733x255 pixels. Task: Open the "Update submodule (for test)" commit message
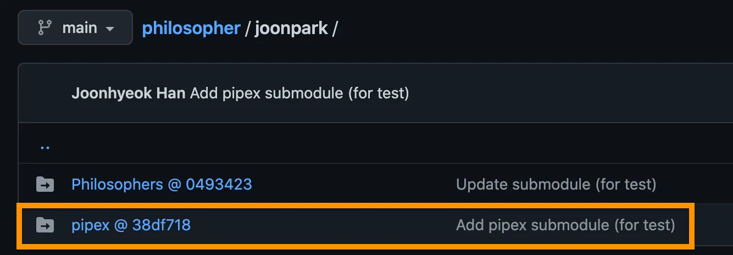click(556, 184)
